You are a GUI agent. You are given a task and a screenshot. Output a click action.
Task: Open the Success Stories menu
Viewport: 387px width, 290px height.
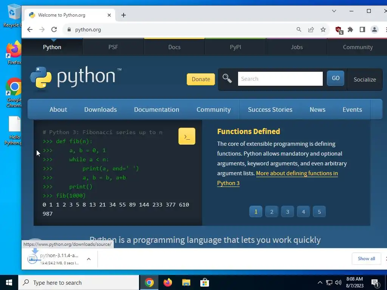click(x=270, y=110)
